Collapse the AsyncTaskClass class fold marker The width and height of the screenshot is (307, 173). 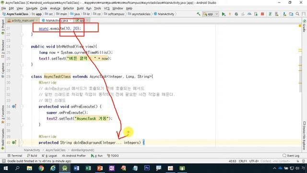pyautogui.click(x=22, y=76)
